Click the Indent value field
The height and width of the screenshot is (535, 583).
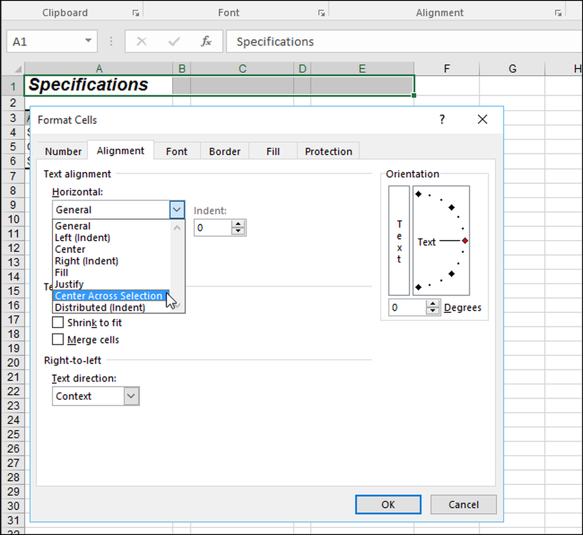click(213, 227)
